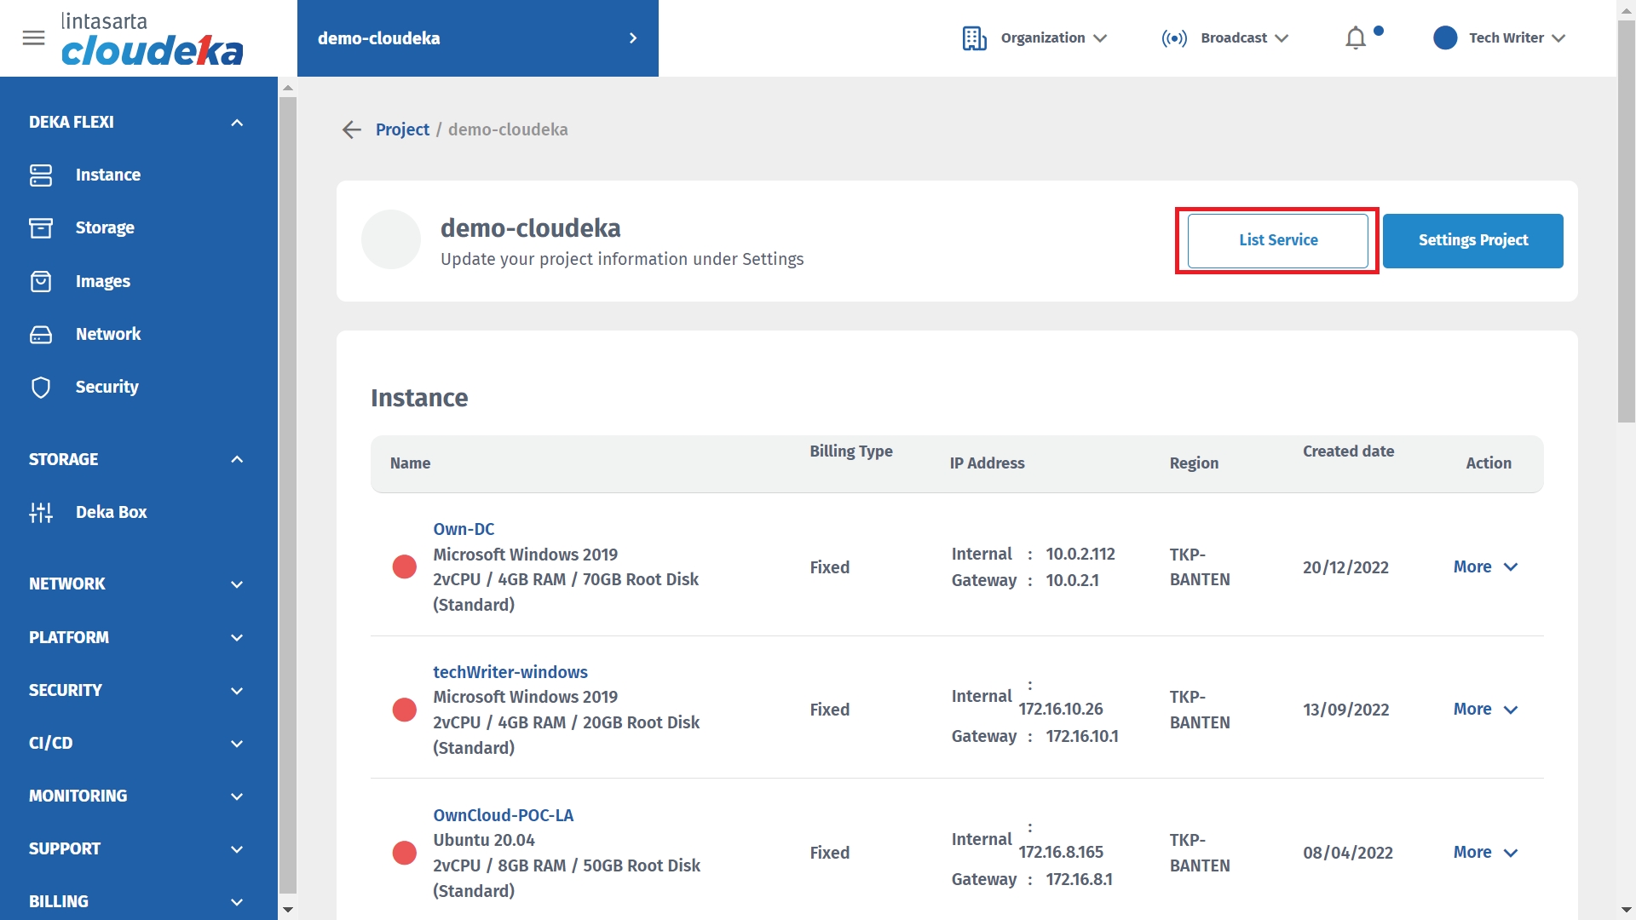Expand the PLATFORM sidebar section
The height and width of the screenshot is (920, 1636).
[x=237, y=638]
